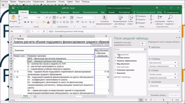
Task: Click the Wrap Text icon
Action: (x=72, y=17)
